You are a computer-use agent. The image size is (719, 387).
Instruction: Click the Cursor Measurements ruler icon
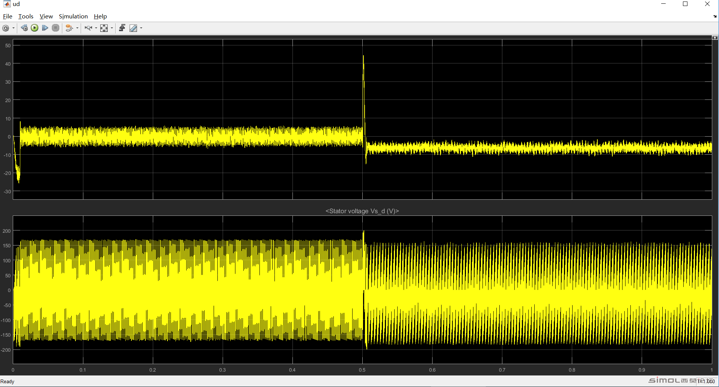click(x=133, y=28)
